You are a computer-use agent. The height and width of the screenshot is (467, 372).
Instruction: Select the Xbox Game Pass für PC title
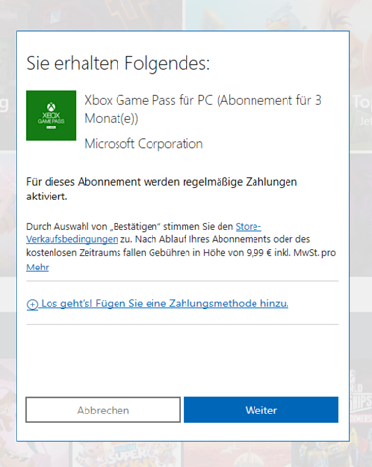point(203,109)
